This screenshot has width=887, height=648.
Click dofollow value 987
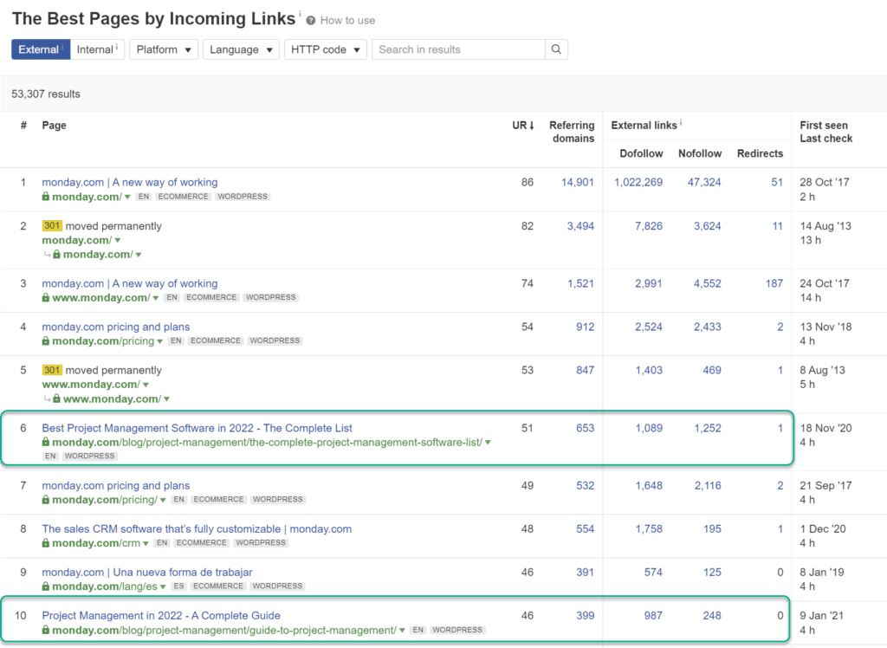pos(653,615)
